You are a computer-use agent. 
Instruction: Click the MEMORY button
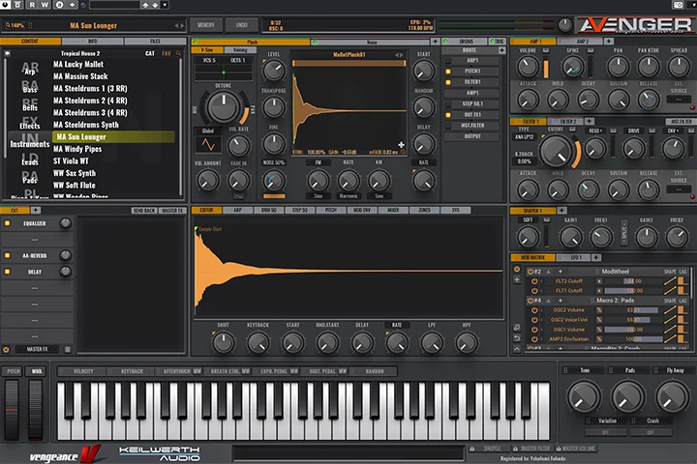(x=206, y=25)
